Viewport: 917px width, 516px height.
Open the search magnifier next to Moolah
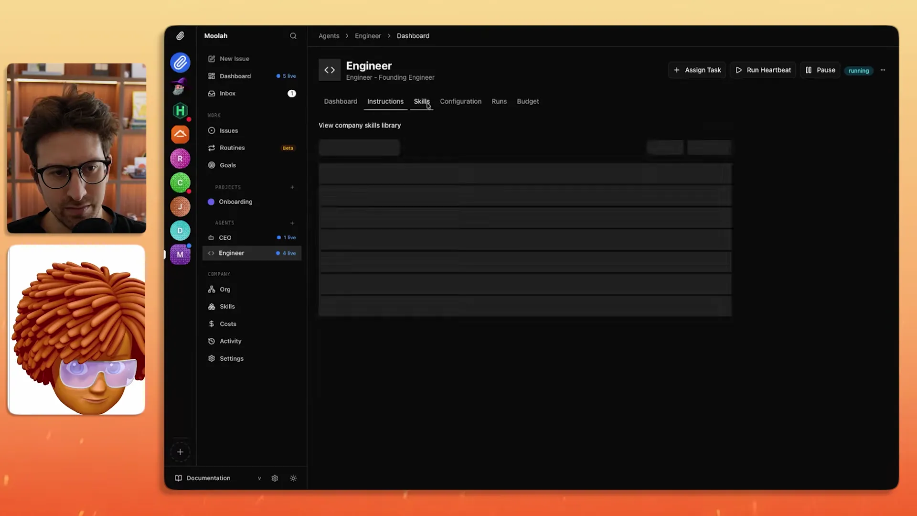coord(293,35)
